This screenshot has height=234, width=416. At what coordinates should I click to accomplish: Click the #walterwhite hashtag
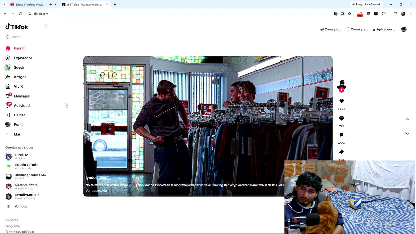tap(198, 185)
